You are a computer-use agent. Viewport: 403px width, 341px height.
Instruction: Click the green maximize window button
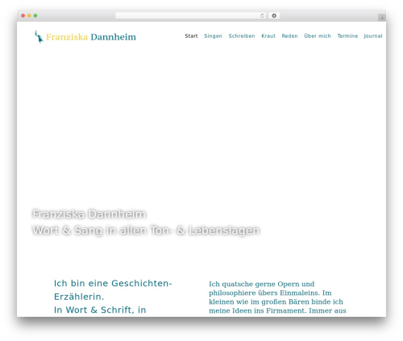[35, 15]
